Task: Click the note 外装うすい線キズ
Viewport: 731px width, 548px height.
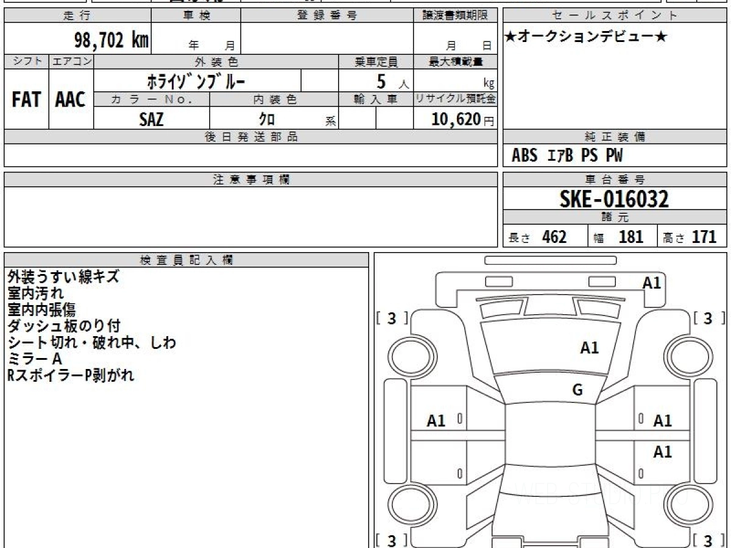Action: point(63,277)
